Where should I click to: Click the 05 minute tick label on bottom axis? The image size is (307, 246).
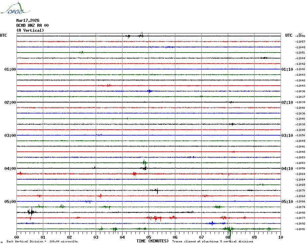click(149, 237)
